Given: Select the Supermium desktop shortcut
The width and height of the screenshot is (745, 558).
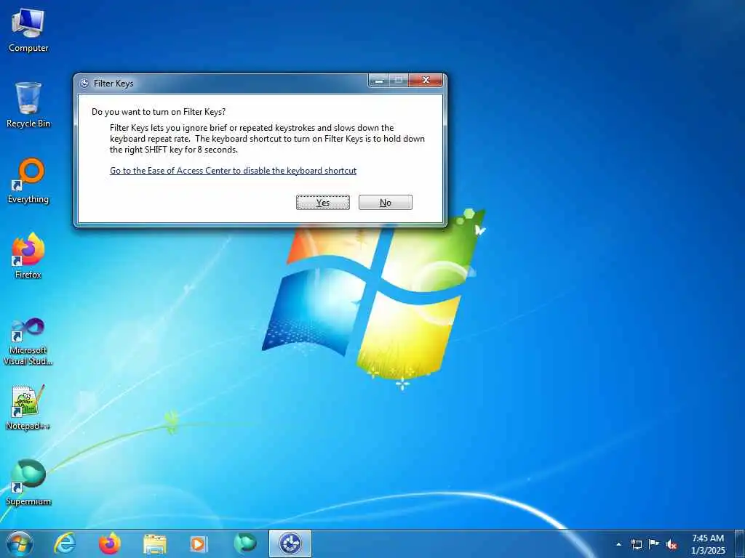Looking at the screenshot, I should pyautogui.click(x=28, y=483).
